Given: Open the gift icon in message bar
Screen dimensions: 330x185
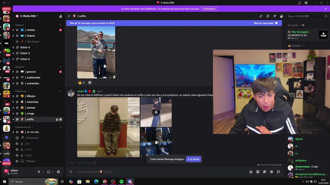Looking at the screenshot, I should [x=251, y=172].
